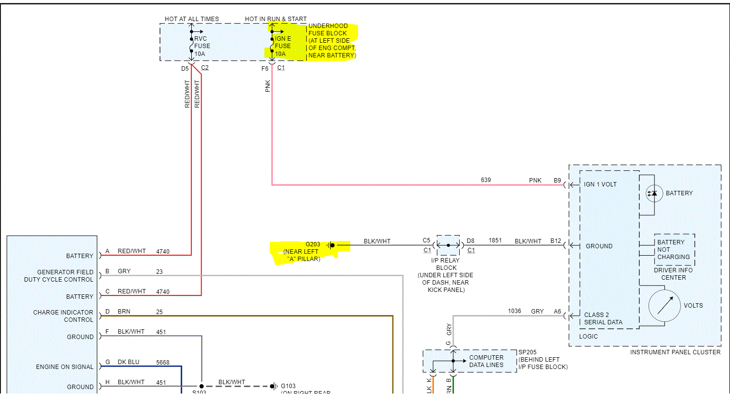Click the IGN E fuse symbol
Viewport: 730px width, 395px height.
click(272, 43)
